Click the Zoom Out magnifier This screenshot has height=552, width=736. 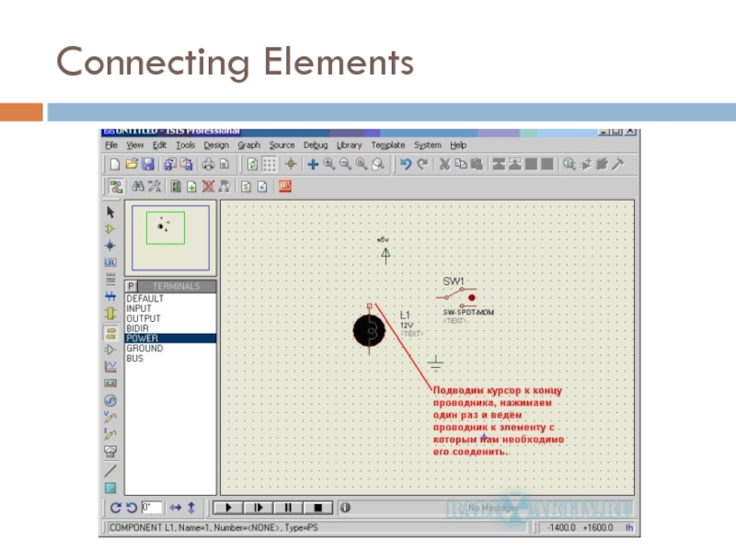pos(346,165)
